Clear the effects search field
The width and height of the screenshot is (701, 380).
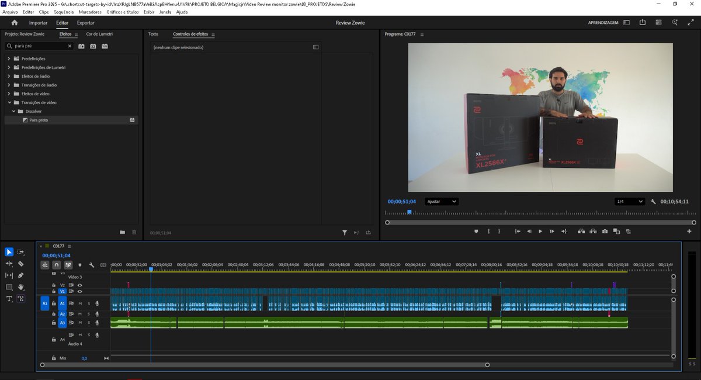70,46
